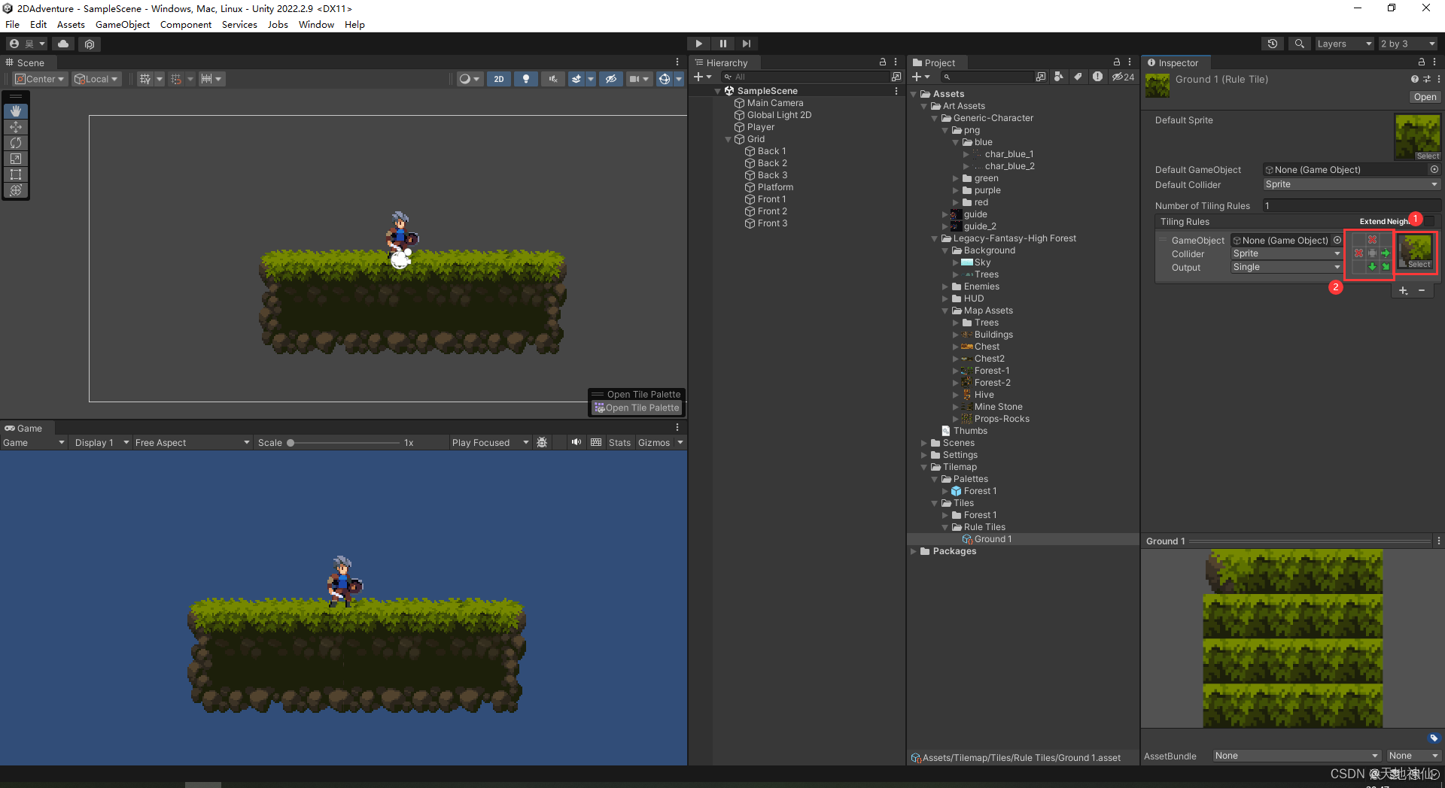Toggle scene effects (skybox, fog) icon

(576, 79)
